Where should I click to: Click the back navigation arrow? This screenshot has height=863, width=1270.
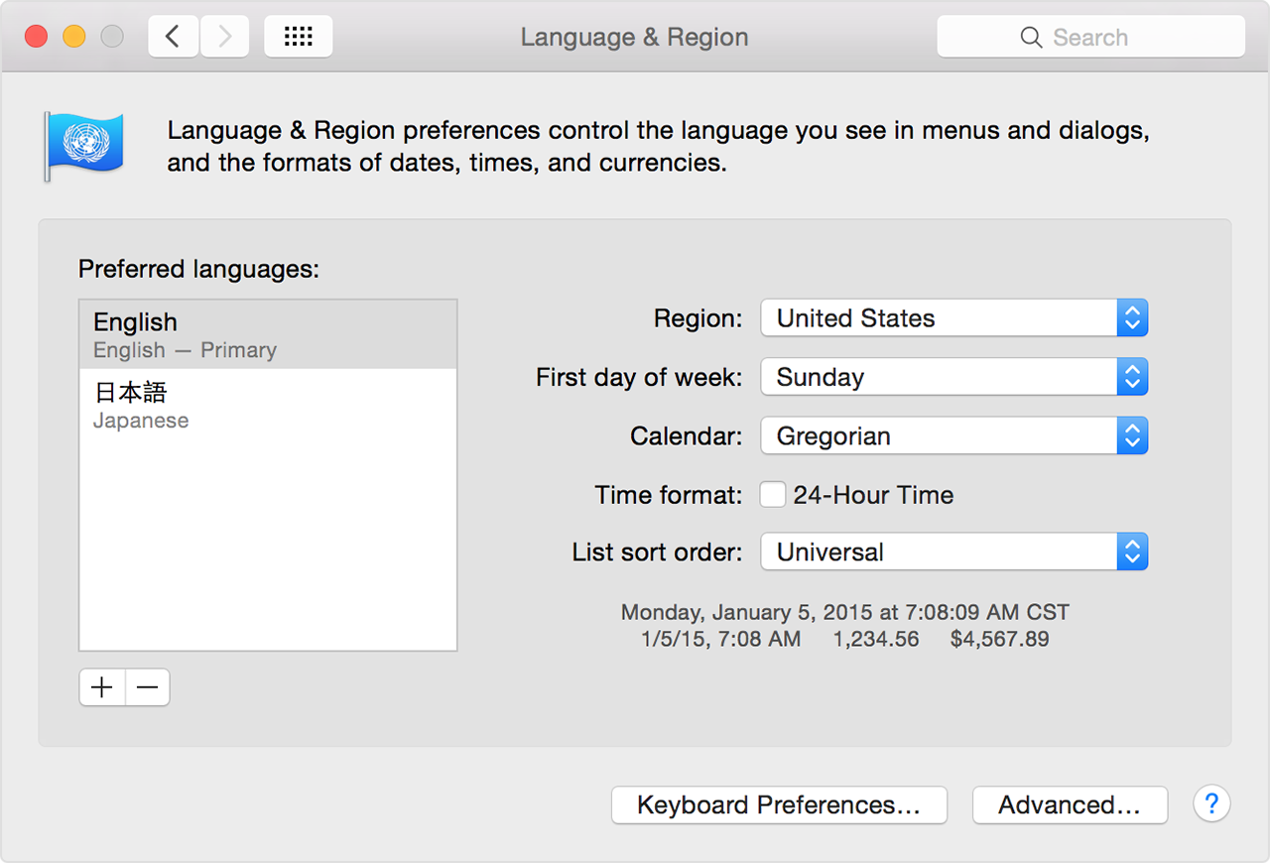[174, 37]
